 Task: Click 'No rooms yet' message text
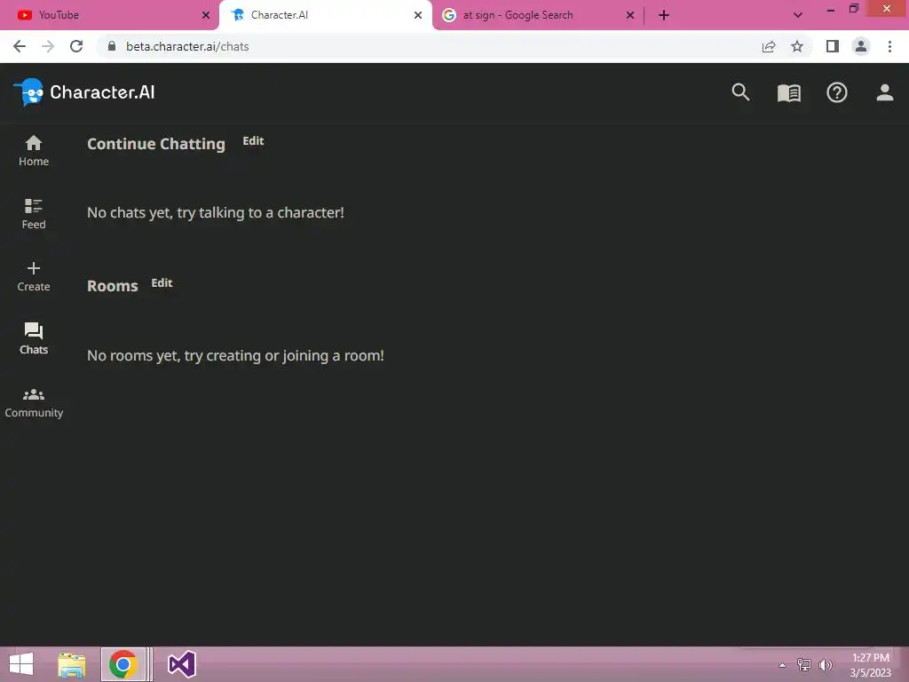235,355
